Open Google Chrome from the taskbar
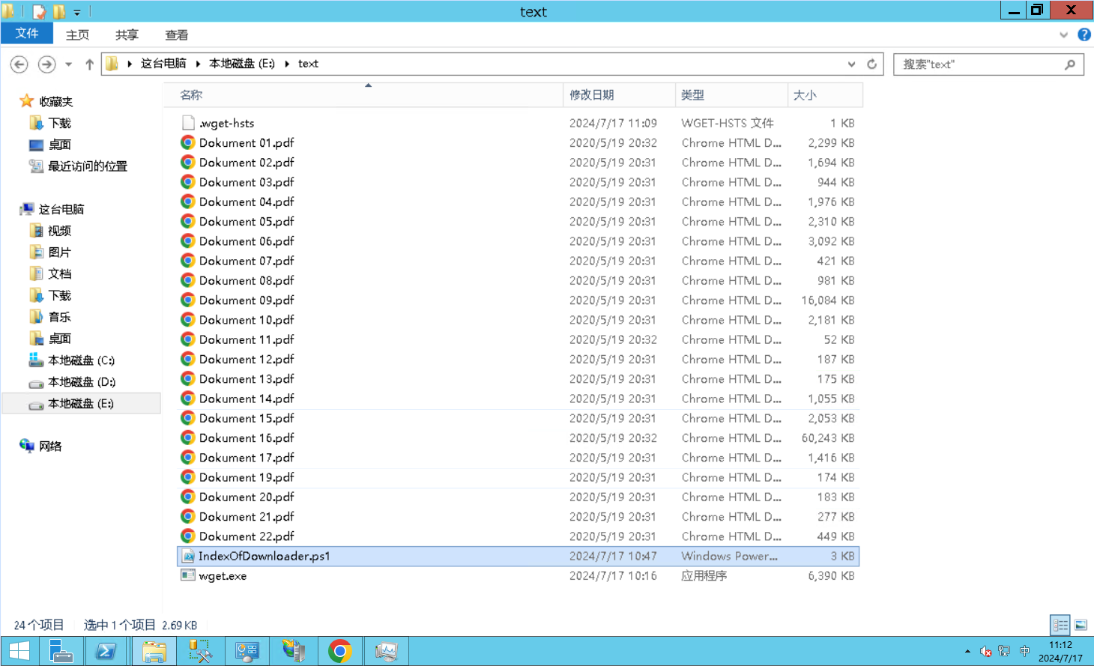 tap(339, 651)
